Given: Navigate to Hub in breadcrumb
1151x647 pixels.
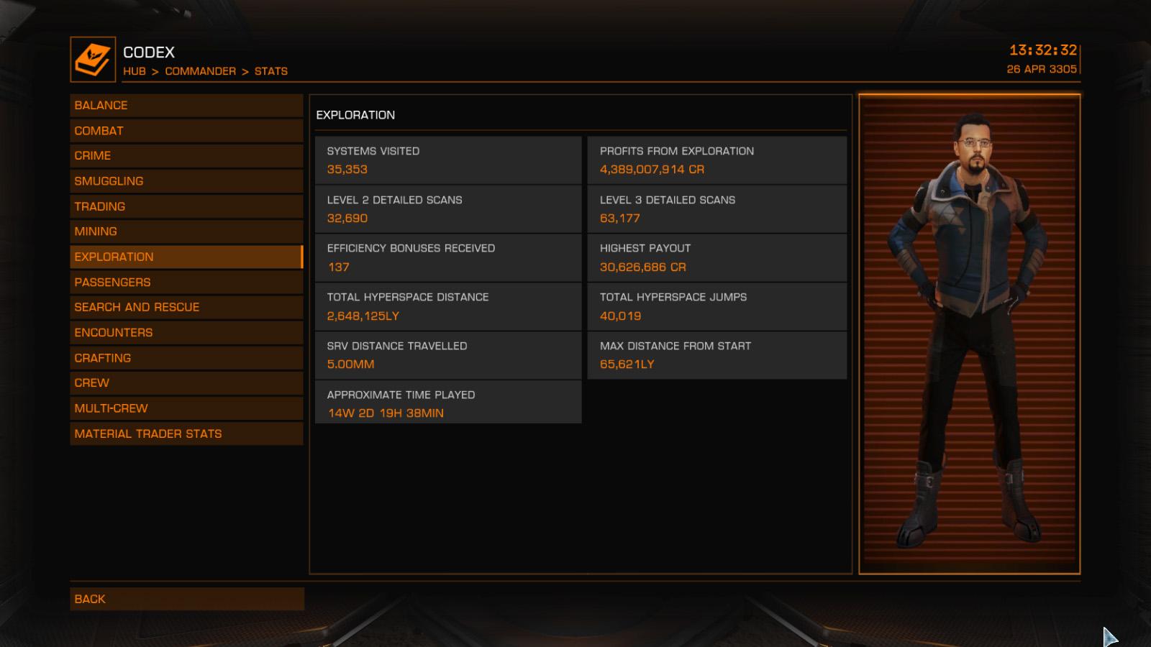Looking at the screenshot, I should [x=135, y=71].
